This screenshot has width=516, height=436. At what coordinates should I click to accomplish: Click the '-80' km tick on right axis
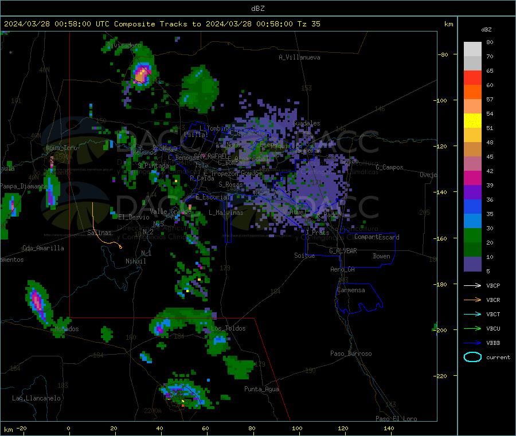pyautogui.click(x=443, y=54)
